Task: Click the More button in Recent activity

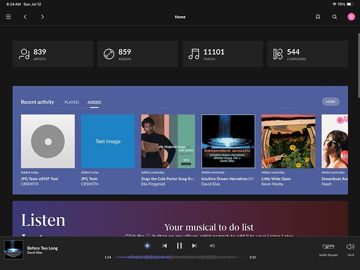Action: 331,102
